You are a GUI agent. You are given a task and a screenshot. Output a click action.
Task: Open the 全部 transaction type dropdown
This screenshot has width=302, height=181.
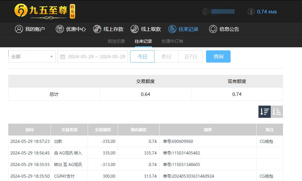[32, 56]
